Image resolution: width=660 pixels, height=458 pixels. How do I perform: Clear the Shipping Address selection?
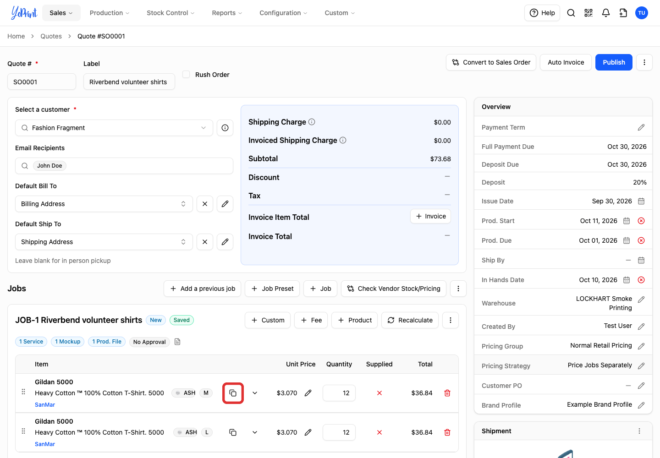(205, 242)
